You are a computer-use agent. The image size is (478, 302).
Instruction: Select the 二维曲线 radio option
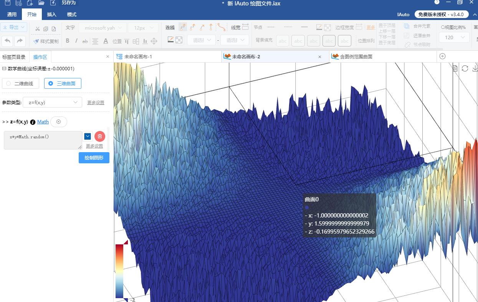[21, 83]
